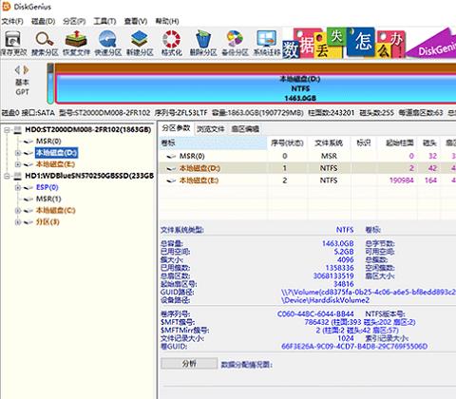This screenshot has height=399, width=456.
Task: Start the System Migration (系统迁移) tool
Action: [x=266, y=44]
